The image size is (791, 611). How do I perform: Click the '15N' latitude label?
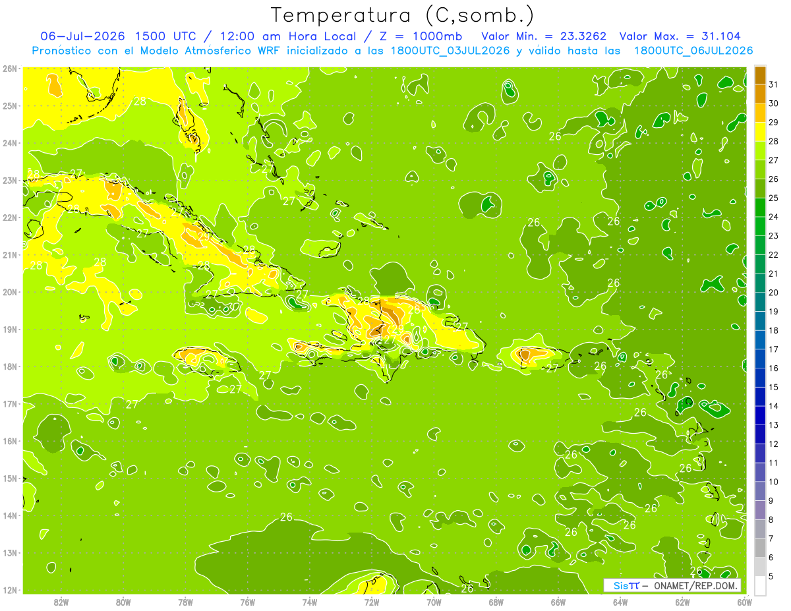coord(9,478)
